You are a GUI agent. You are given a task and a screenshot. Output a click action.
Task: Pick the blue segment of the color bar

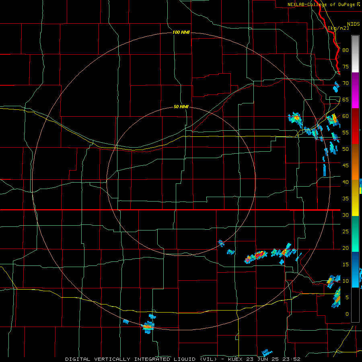click(x=355, y=269)
